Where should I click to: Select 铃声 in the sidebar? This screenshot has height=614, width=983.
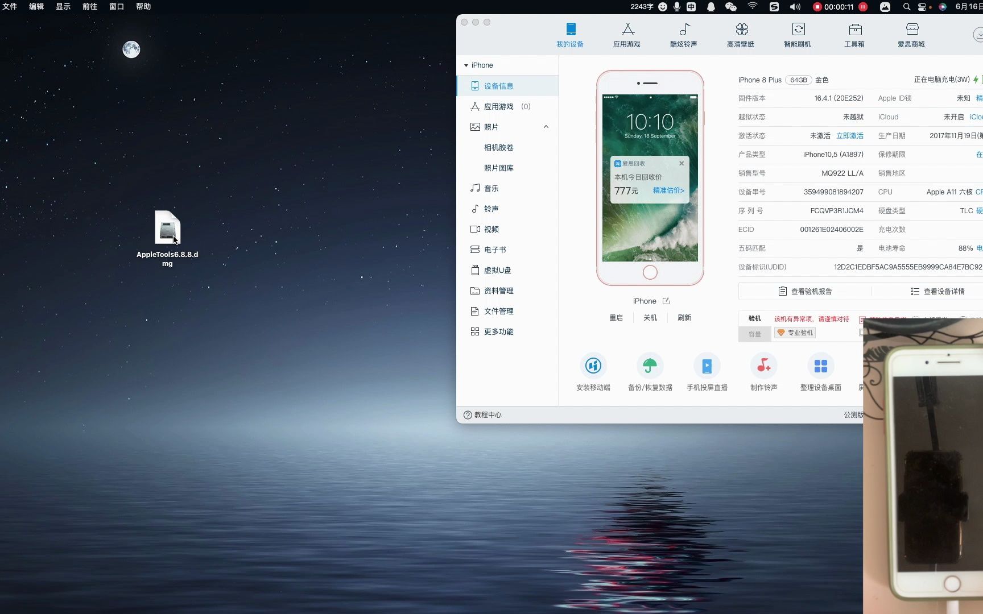(507, 209)
